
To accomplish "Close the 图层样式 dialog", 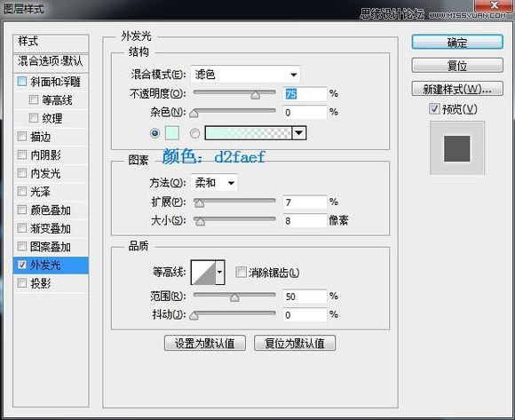I will pyautogui.click(x=494, y=5).
